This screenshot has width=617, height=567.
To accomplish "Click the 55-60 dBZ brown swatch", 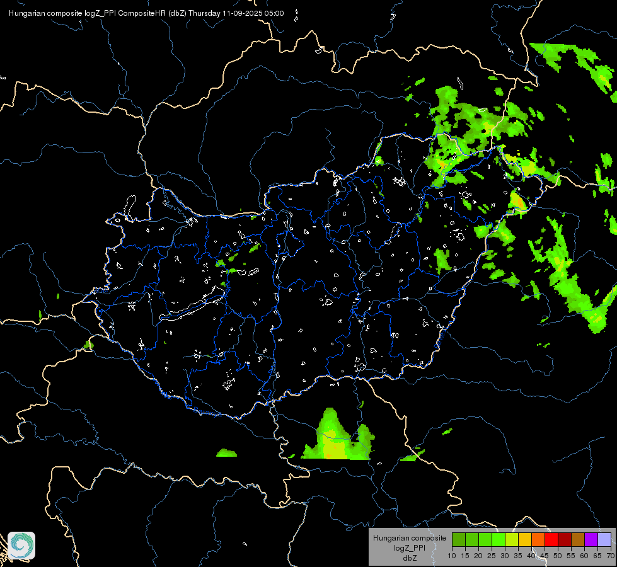I will (x=578, y=539).
